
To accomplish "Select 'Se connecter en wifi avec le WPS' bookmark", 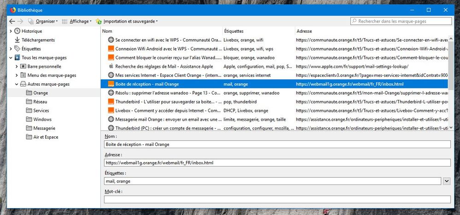I will pyautogui.click(x=169, y=40).
